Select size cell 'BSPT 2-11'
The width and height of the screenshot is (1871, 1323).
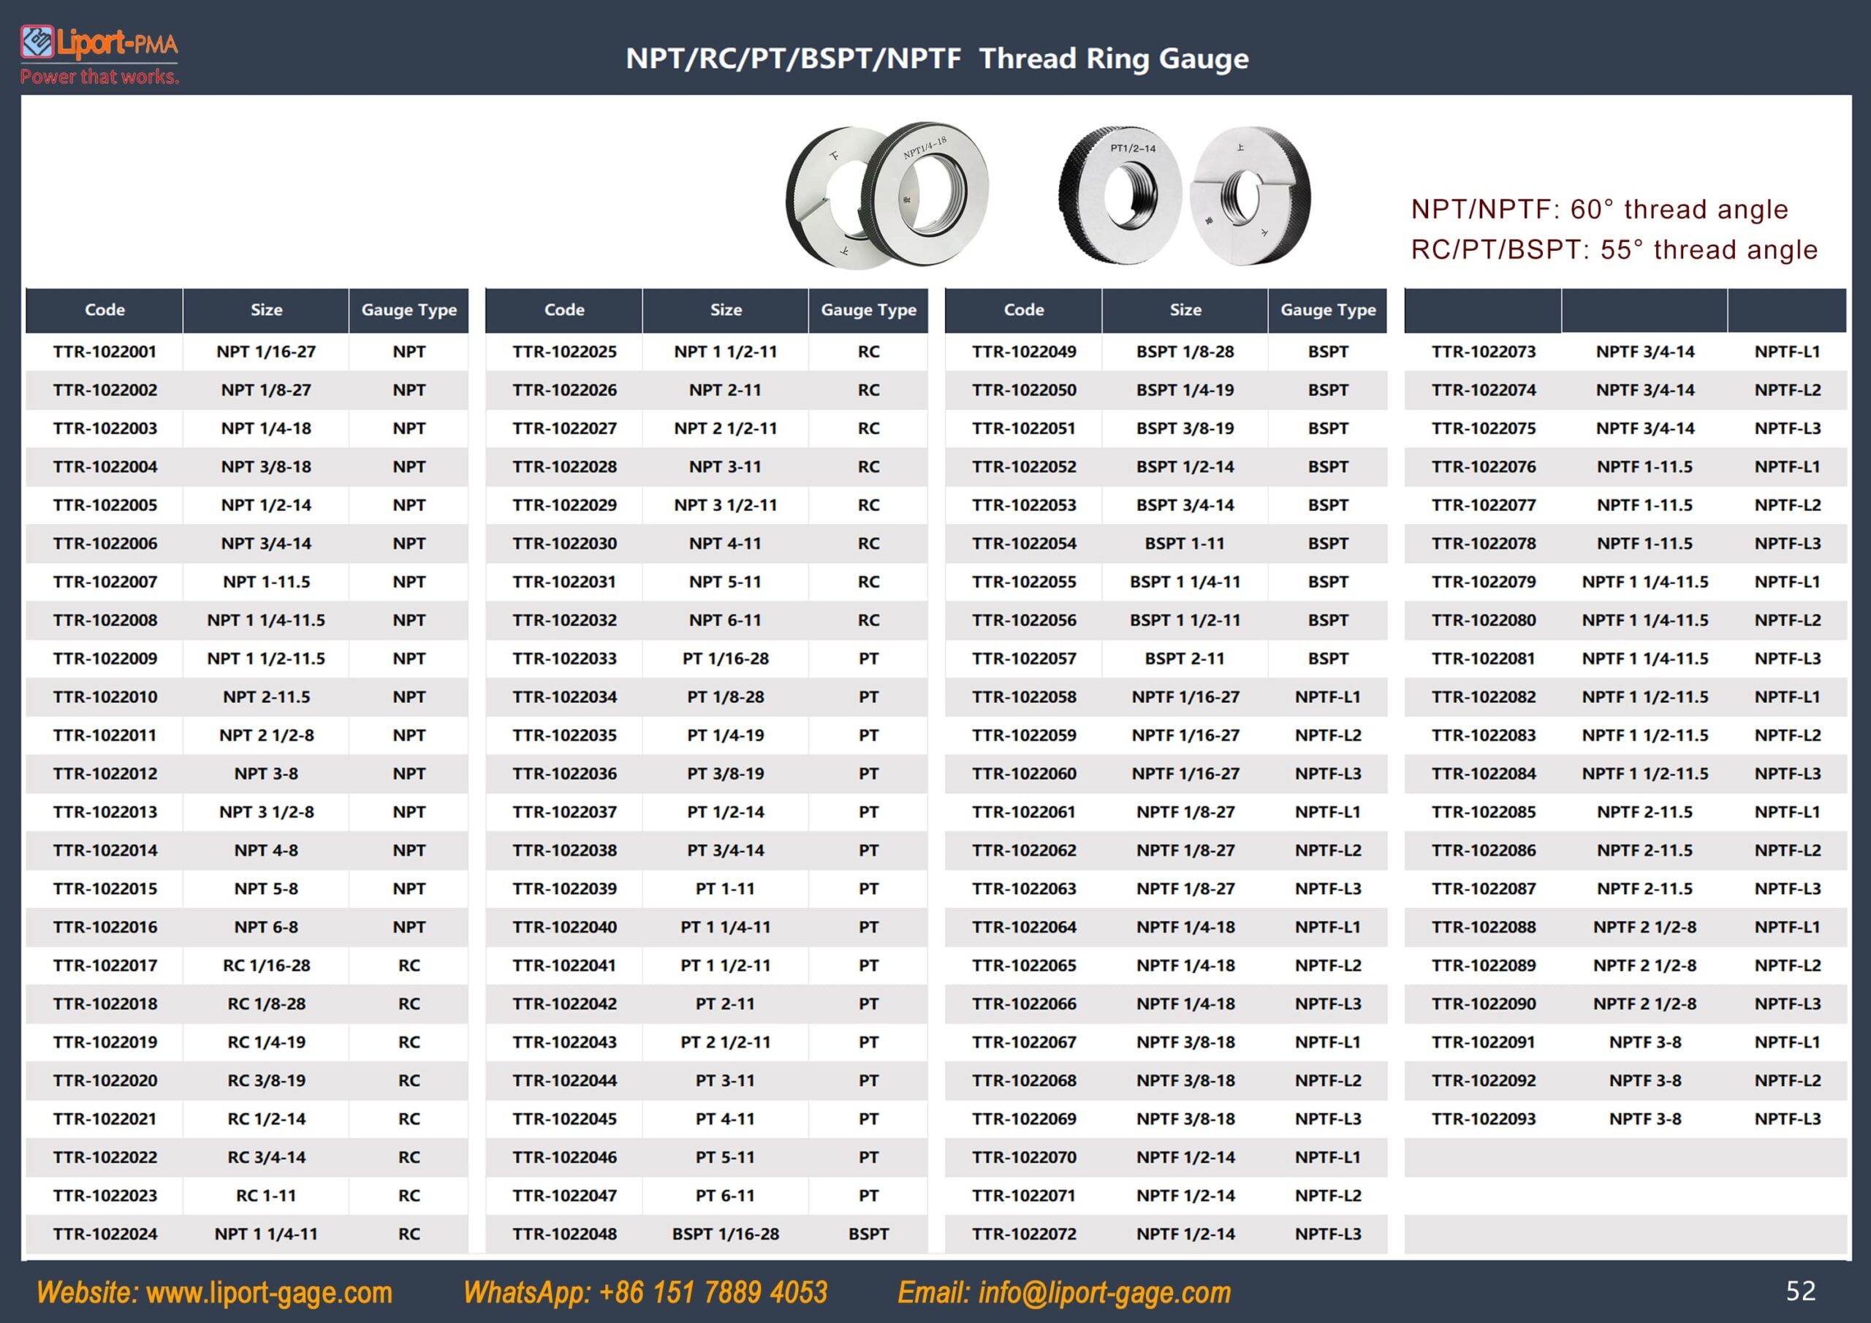point(1185,658)
